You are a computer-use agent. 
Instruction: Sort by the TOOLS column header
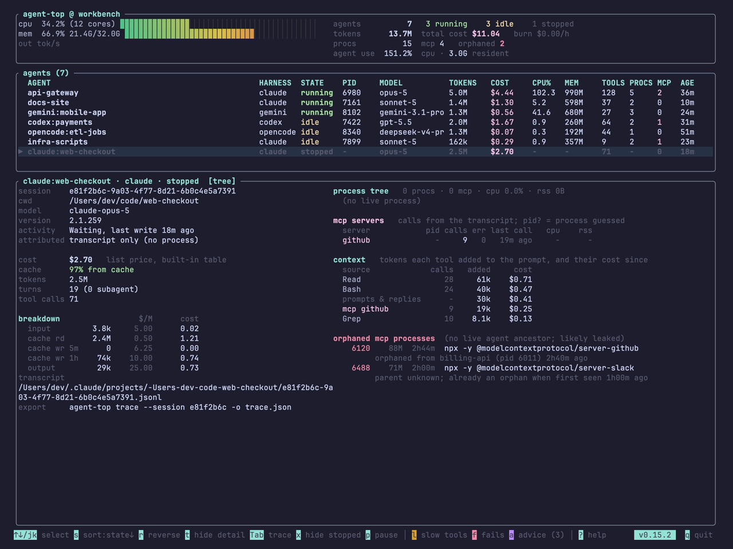point(613,83)
